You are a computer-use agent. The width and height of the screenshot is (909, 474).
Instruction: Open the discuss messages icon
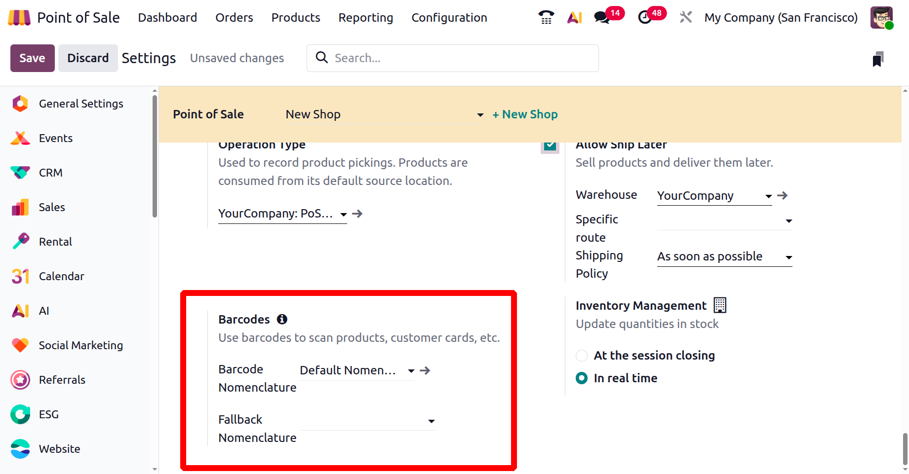point(601,18)
